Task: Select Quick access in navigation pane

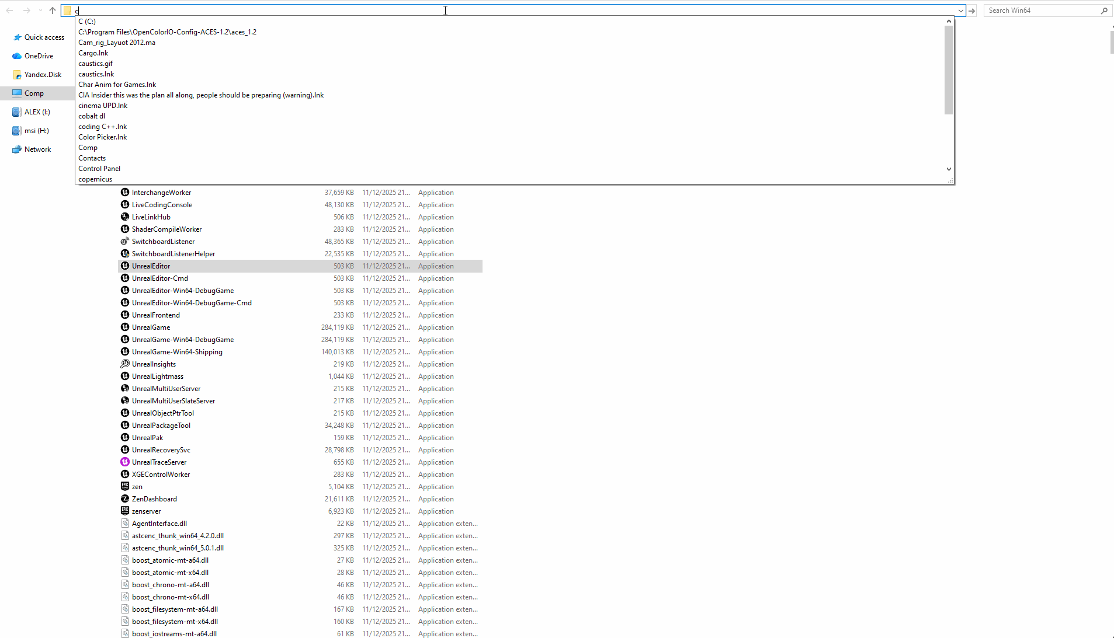Action: tap(44, 37)
